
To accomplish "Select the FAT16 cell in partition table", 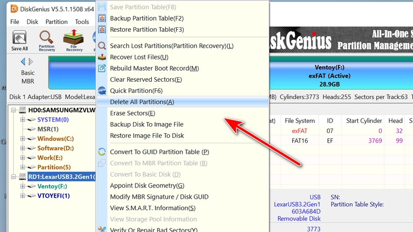I will point(300,141).
